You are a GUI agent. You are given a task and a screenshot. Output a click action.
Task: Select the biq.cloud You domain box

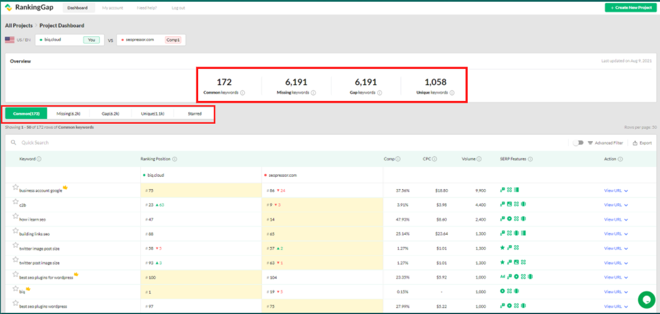coord(70,40)
